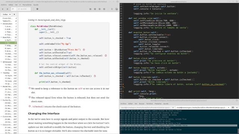This screenshot has width=239, height=134.
Task: Open the Buscar menu in the terminal window
Action: click(x=142, y=103)
